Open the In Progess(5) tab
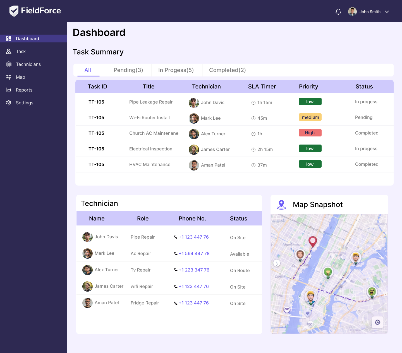This screenshot has height=353, width=402. click(x=176, y=70)
